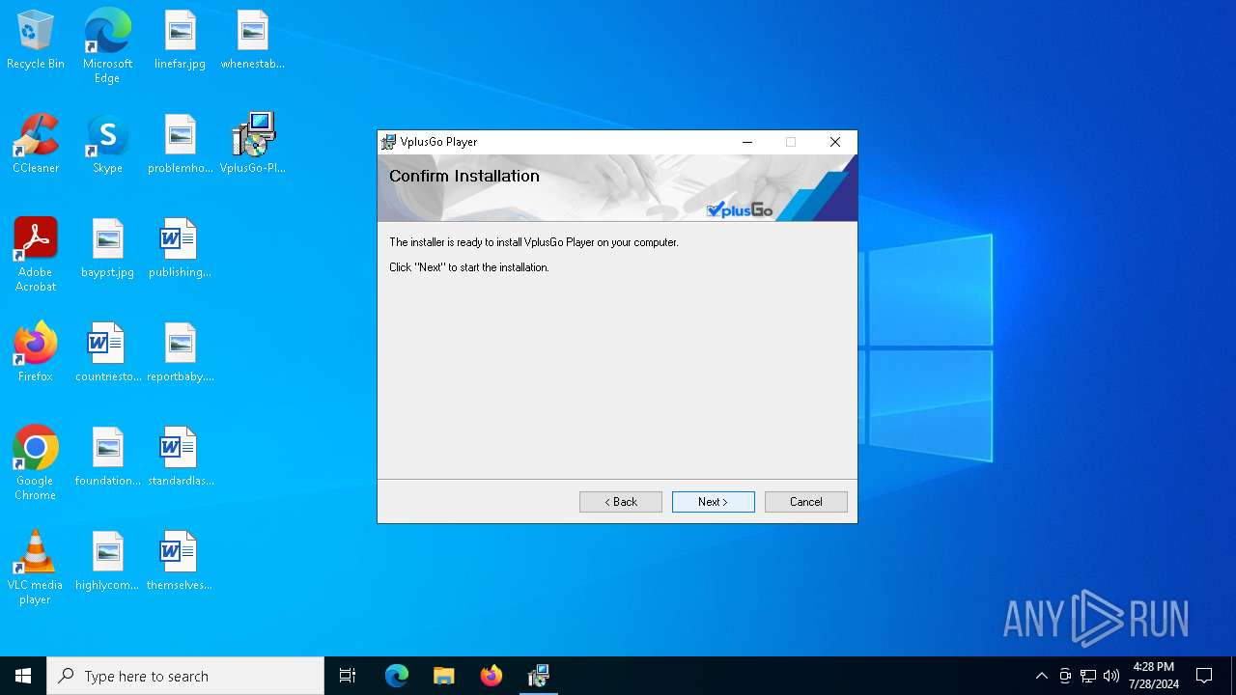Viewport: 1236px width, 695px height.
Task: Select the foundation... desktop file
Action: click(x=107, y=458)
